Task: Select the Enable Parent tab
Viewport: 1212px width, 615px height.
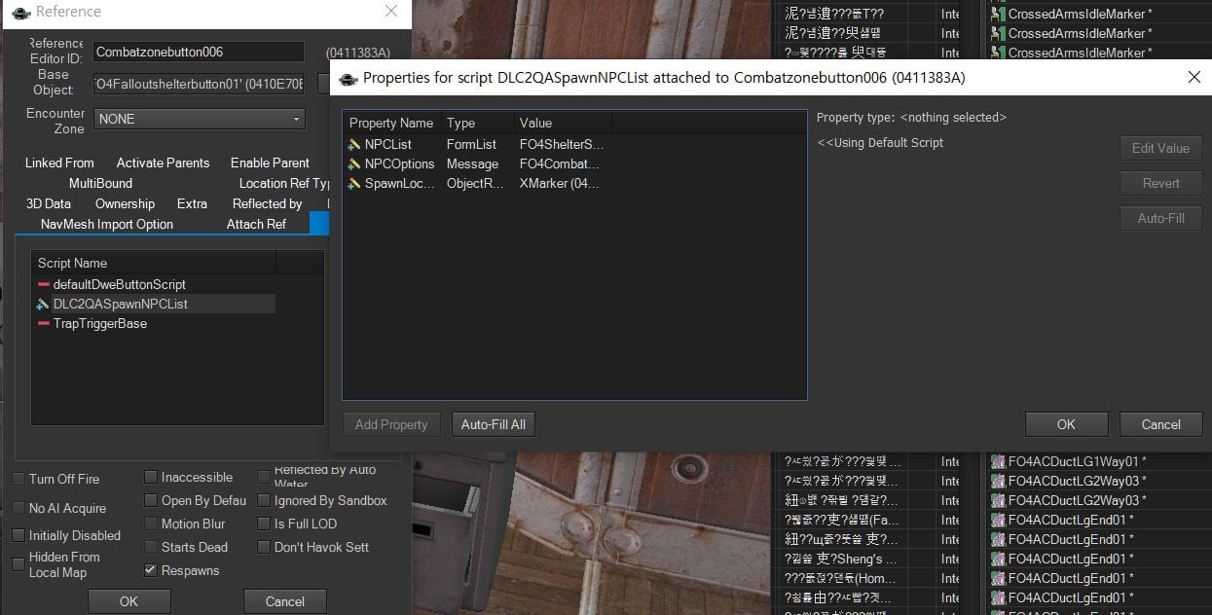Action: (270, 163)
